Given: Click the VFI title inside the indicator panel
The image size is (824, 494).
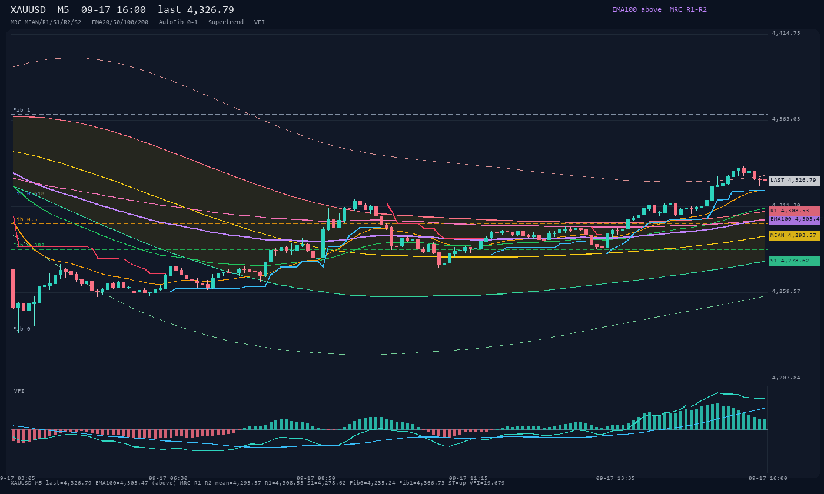Looking at the screenshot, I should point(19,391).
